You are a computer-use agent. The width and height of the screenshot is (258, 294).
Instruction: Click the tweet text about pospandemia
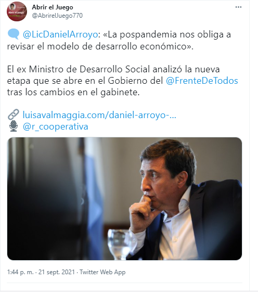click(x=119, y=41)
